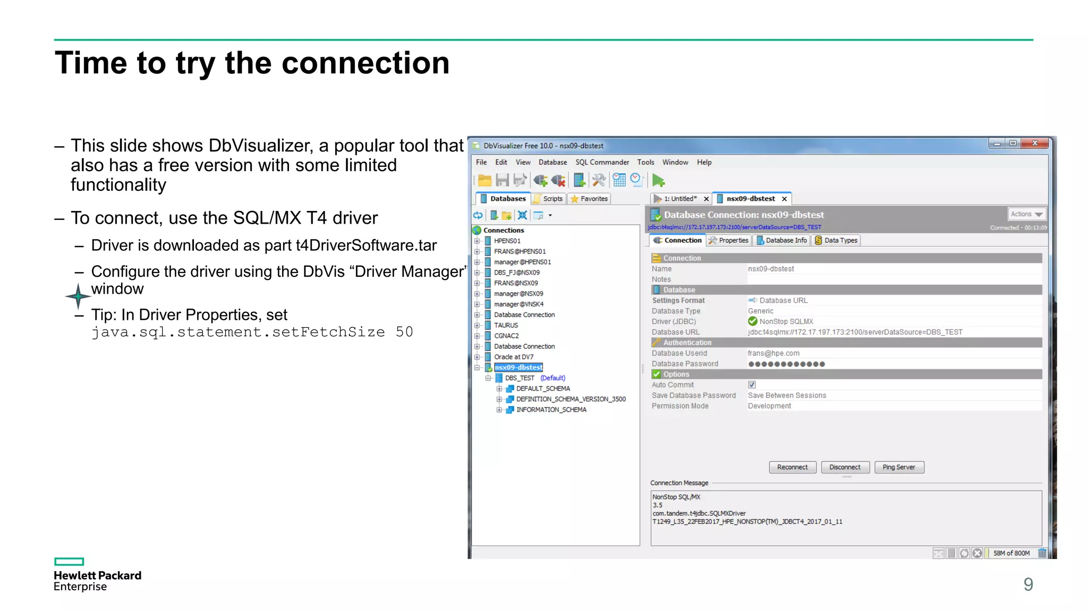Click the Save As toolbar icon
Viewport: 1088px width, 612px height.
coord(520,181)
